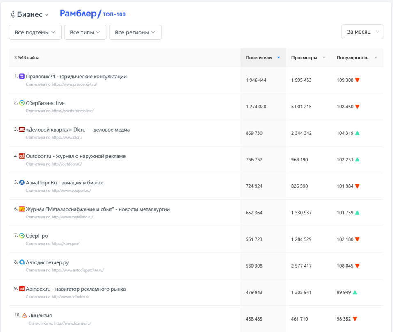Image resolution: width=393 pixels, height=332 pixels.
Task: Open statistics for www.avtodispetcher.ru
Action: 65,270
